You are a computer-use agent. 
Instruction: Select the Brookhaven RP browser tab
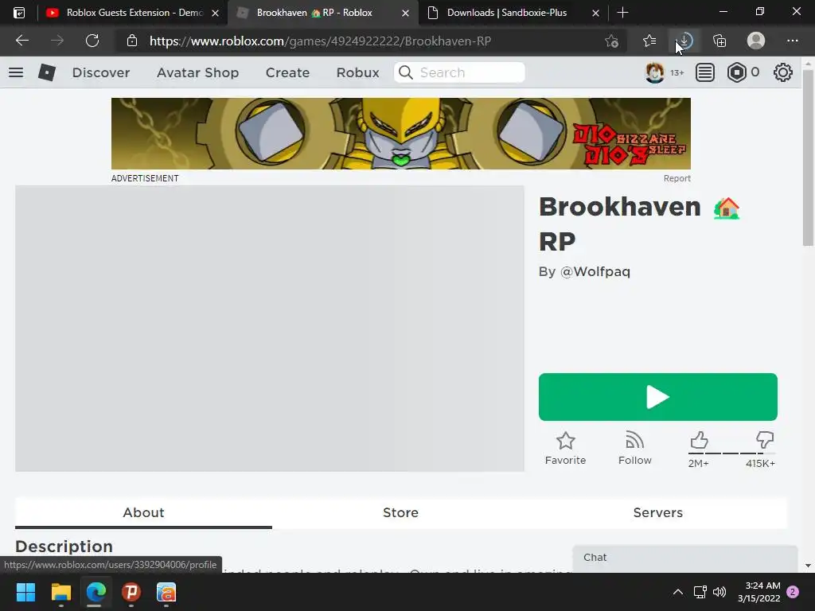pos(322,13)
